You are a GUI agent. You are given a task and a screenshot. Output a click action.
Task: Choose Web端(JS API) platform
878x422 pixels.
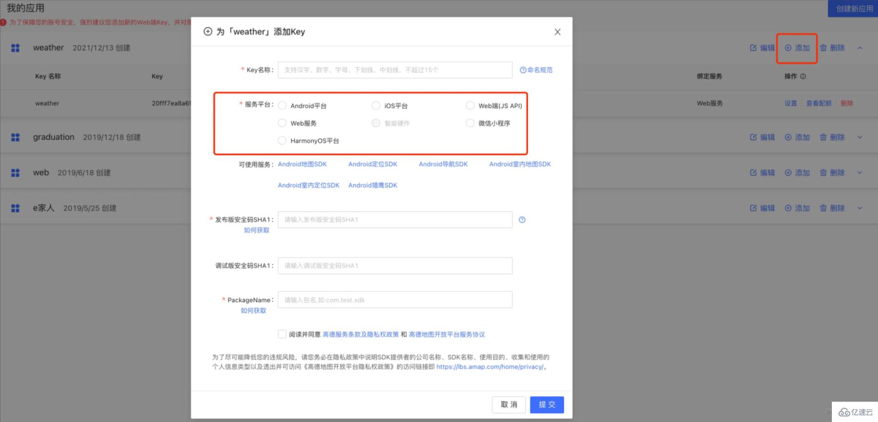point(470,106)
